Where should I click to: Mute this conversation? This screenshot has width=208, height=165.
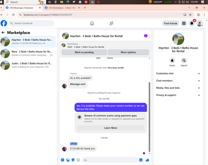pyautogui.click(x=172, y=61)
